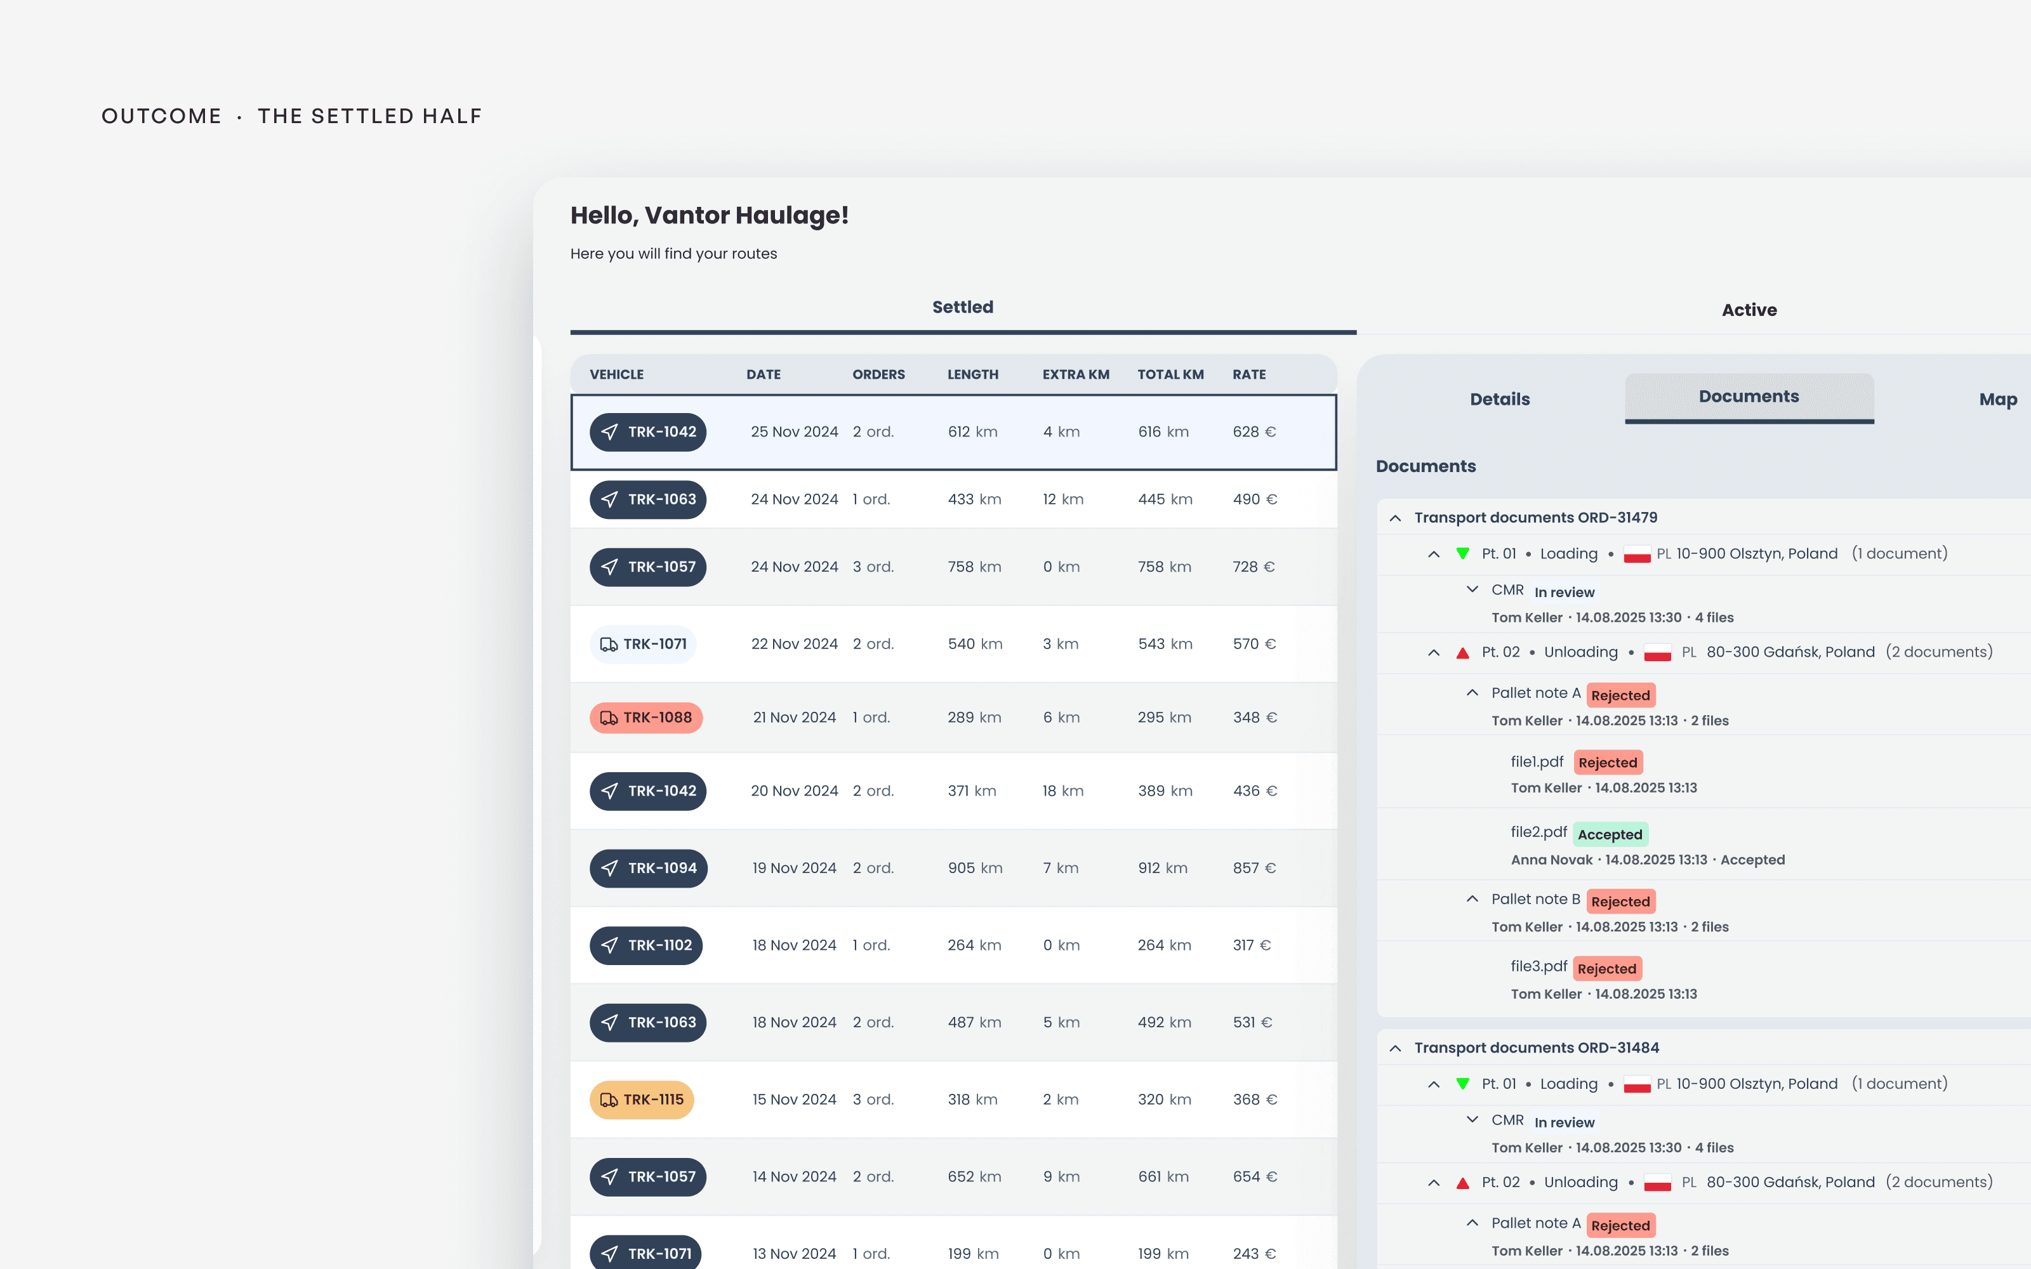Collapse Pt. 02 Unloading row under ORD-31479
Image resolution: width=2031 pixels, height=1269 pixels.
[x=1434, y=652]
